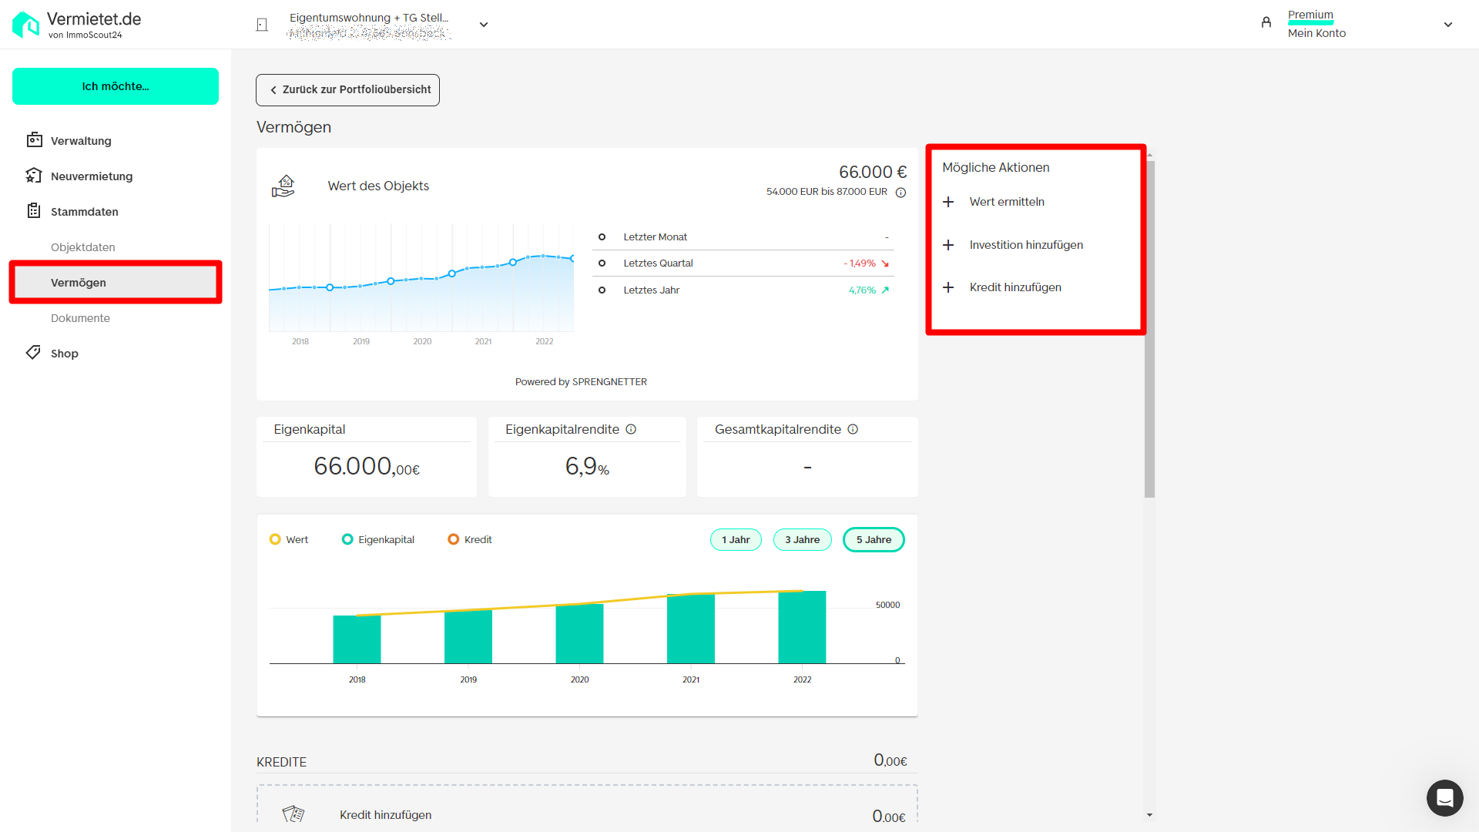Toggle the Wert series in chart legend
This screenshot has width=1479, height=832.
(289, 540)
